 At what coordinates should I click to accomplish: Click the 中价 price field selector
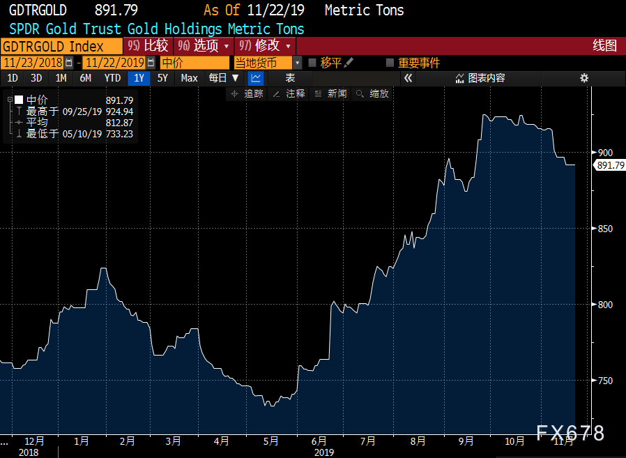click(194, 63)
